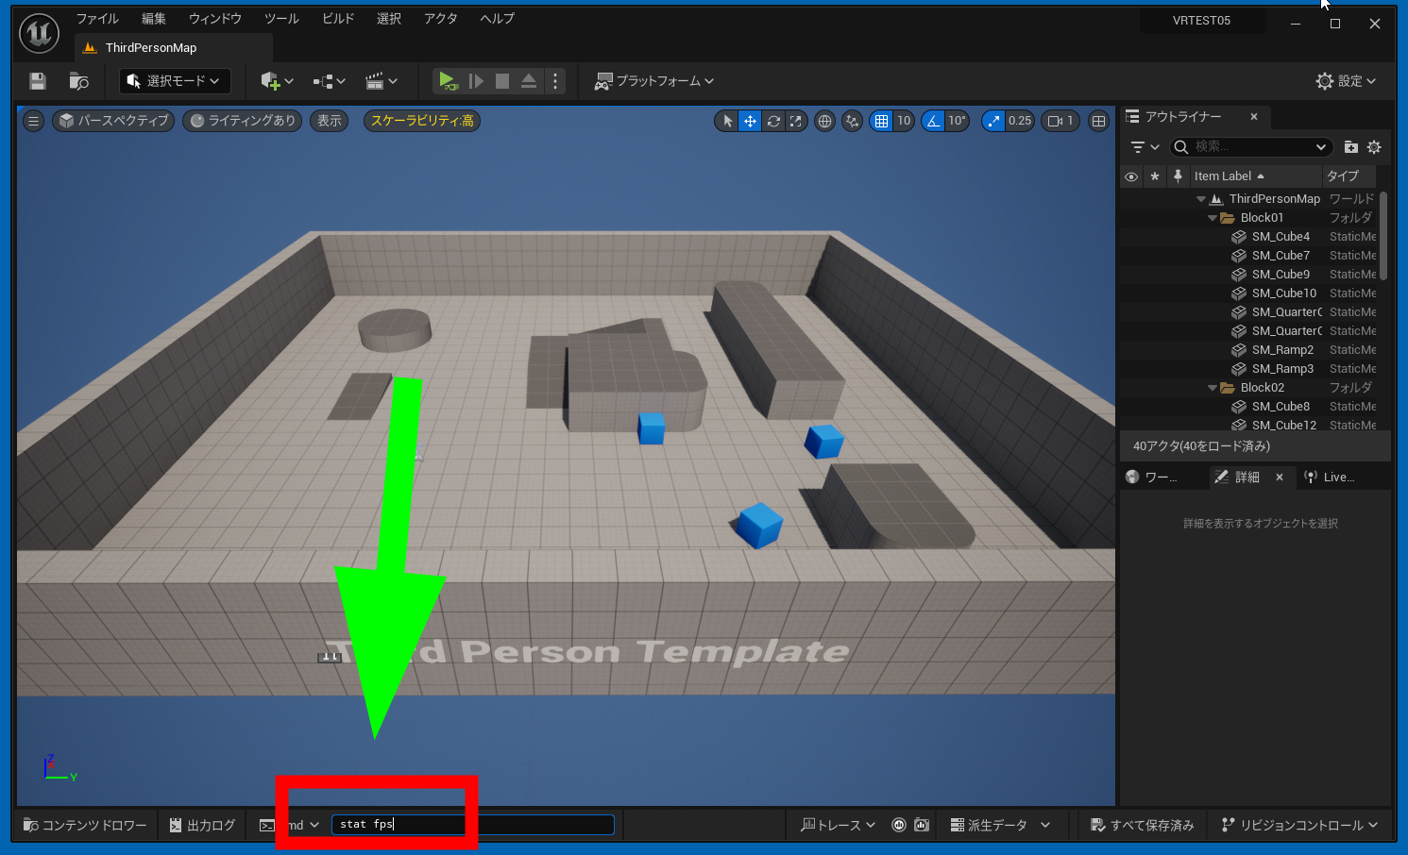Click the 出力ログ button
1408x855 pixels.
click(x=202, y=825)
